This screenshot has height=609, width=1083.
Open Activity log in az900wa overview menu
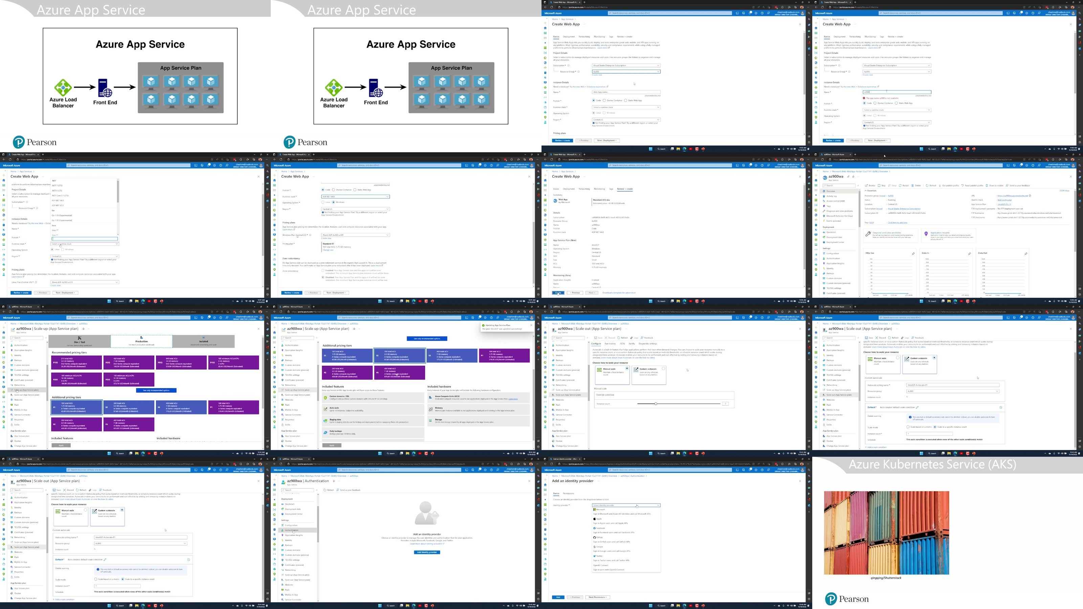tap(832, 196)
